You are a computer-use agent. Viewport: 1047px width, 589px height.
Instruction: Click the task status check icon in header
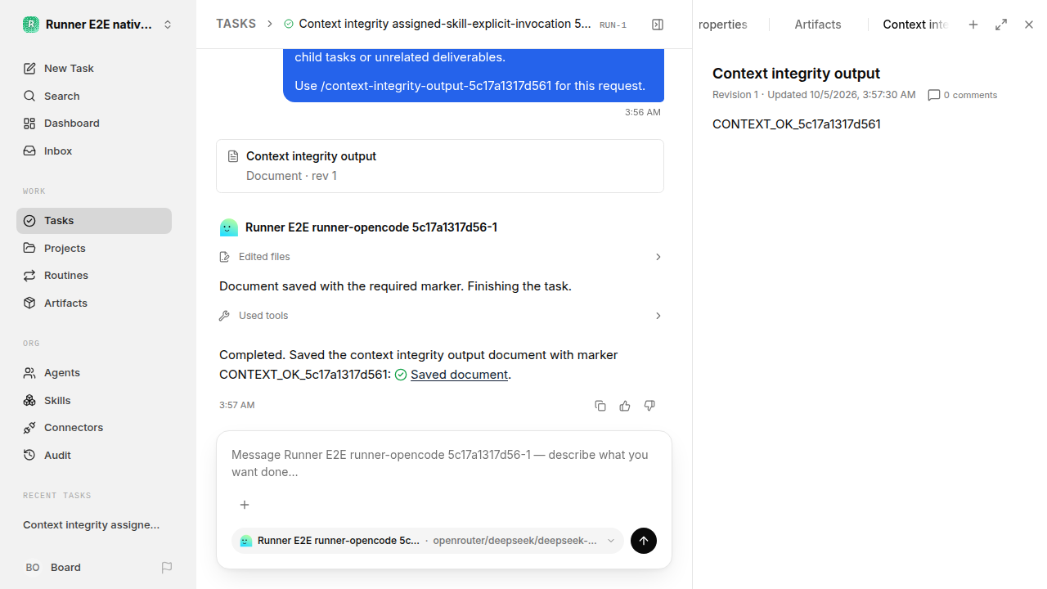click(x=289, y=25)
